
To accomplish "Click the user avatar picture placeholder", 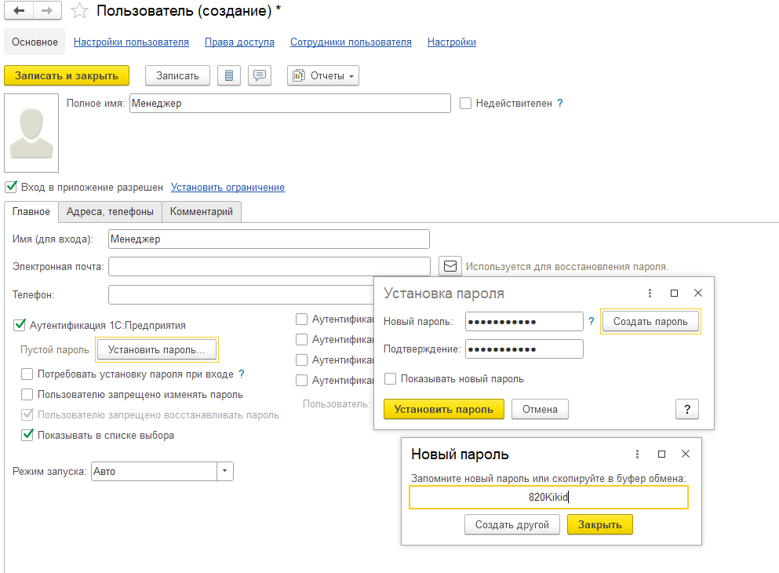I will 31,133.
